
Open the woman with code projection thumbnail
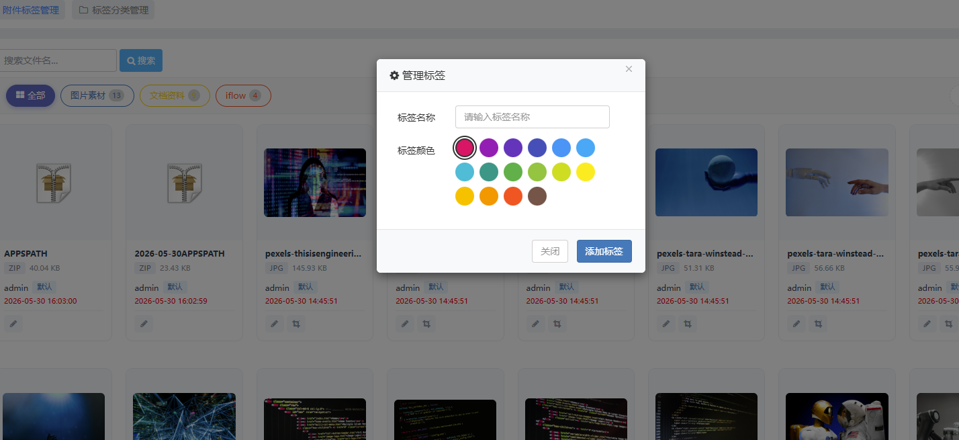coord(315,183)
